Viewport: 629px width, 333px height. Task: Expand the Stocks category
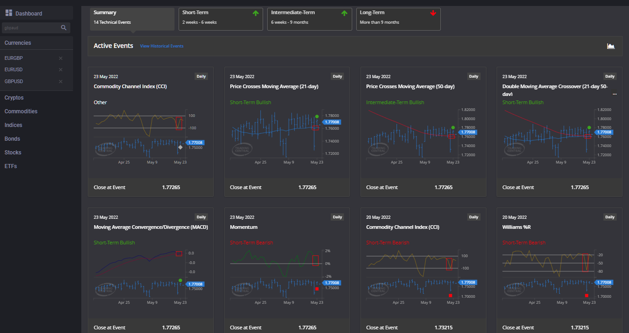tap(13, 153)
